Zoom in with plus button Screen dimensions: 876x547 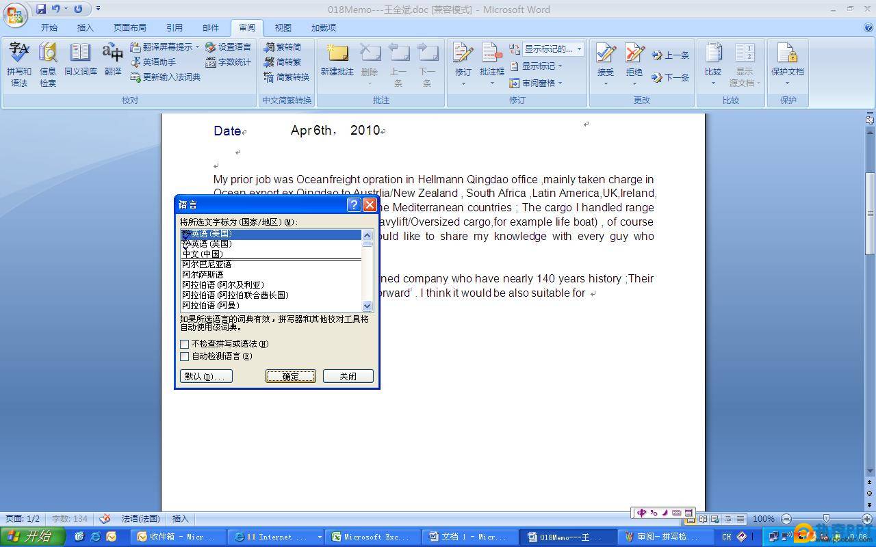click(x=867, y=519)
